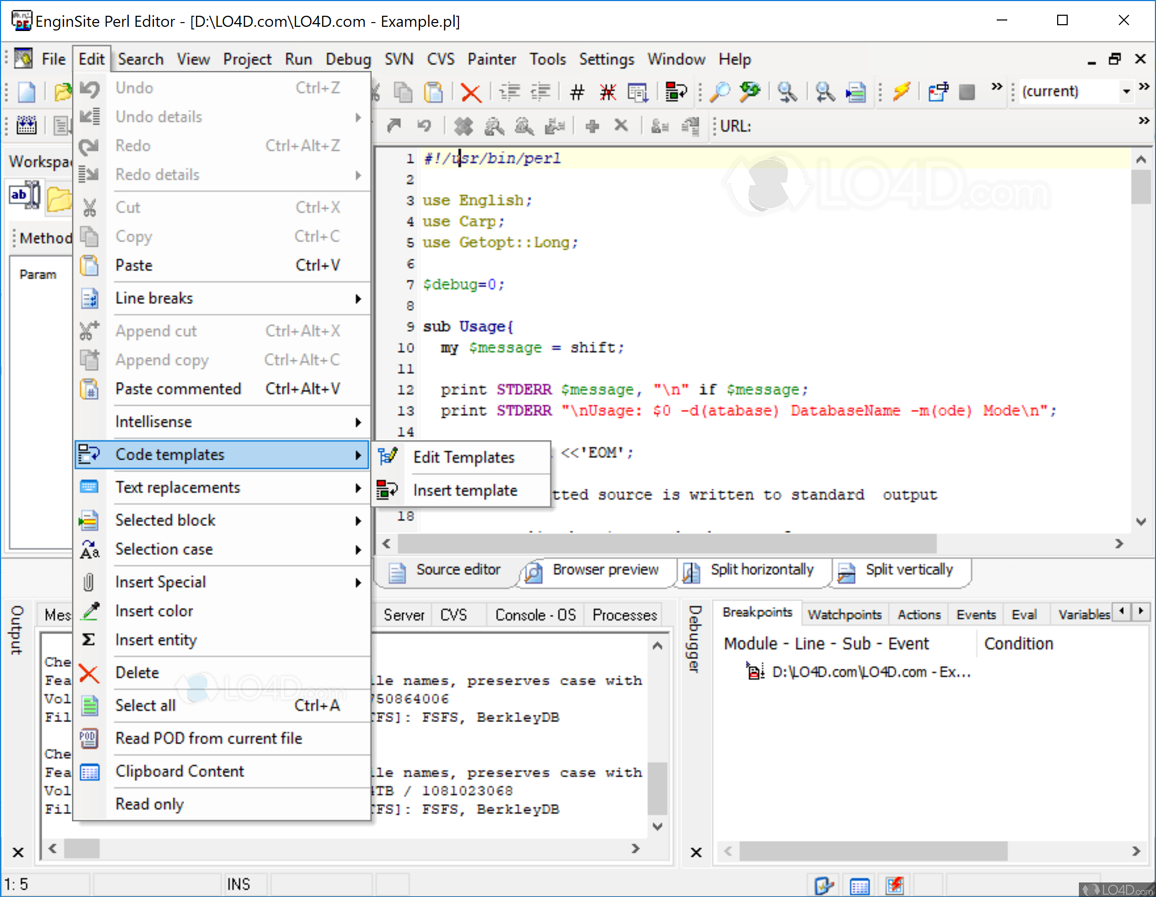Click the lightning bolt run icon

tap(901, 92)
